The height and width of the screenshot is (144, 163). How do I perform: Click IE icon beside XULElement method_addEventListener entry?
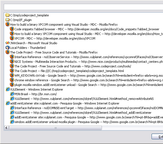tap(12, 112)
